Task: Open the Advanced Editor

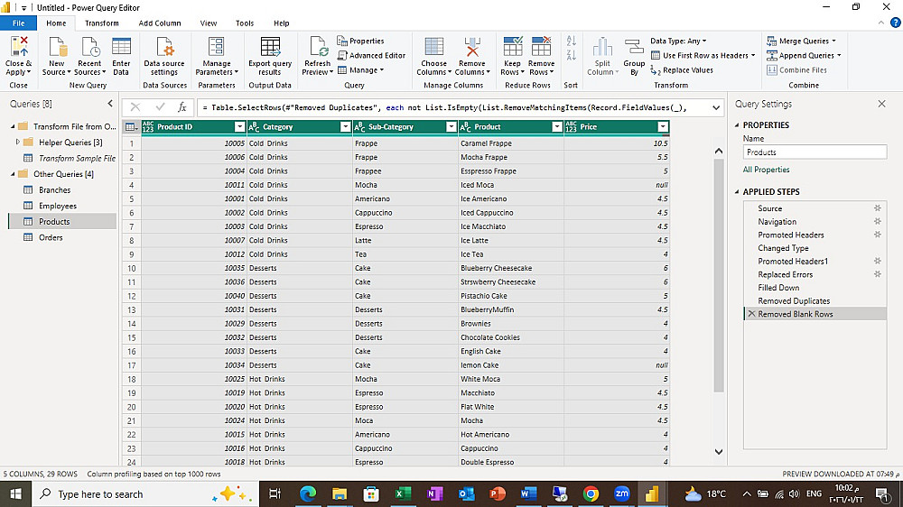Action: 371,55
